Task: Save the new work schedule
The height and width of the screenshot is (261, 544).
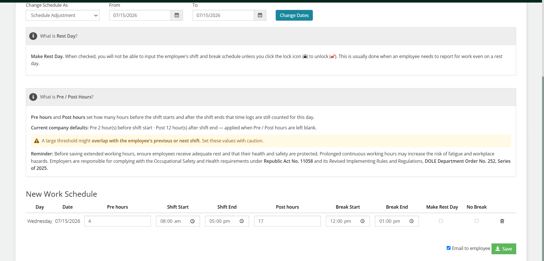Action: coord(504,249)
